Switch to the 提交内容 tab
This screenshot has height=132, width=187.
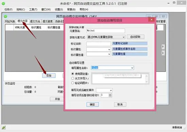pyautogui.click(x=22, y=21)
